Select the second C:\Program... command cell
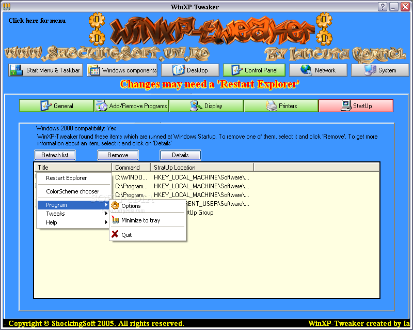Image resolution: width=413 pixels, height=330 pixels. coord(131,195)
